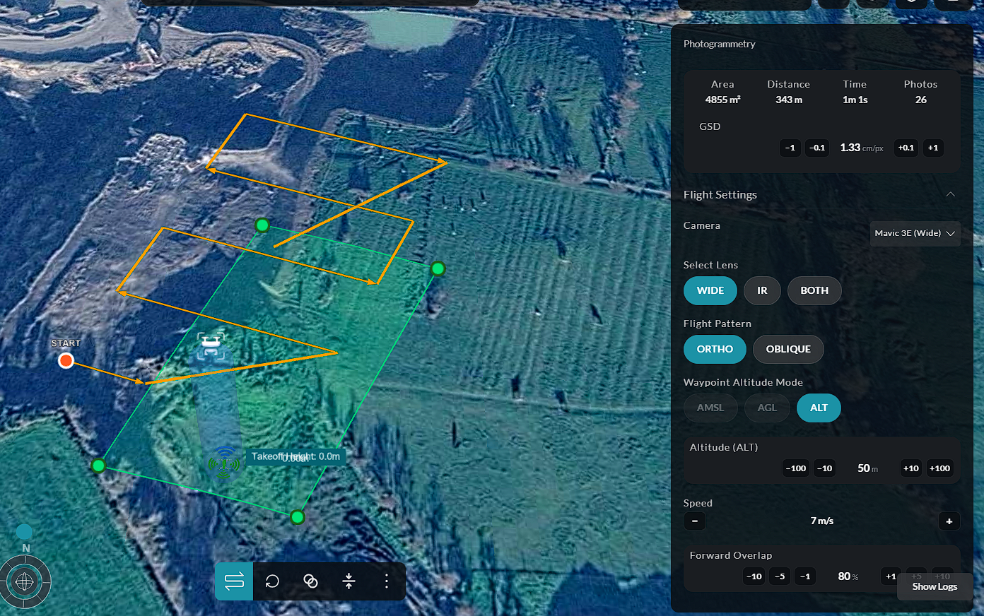Select the WIDE lens option
This screenshot has width=984, height=616.
[x=710, y=290]
